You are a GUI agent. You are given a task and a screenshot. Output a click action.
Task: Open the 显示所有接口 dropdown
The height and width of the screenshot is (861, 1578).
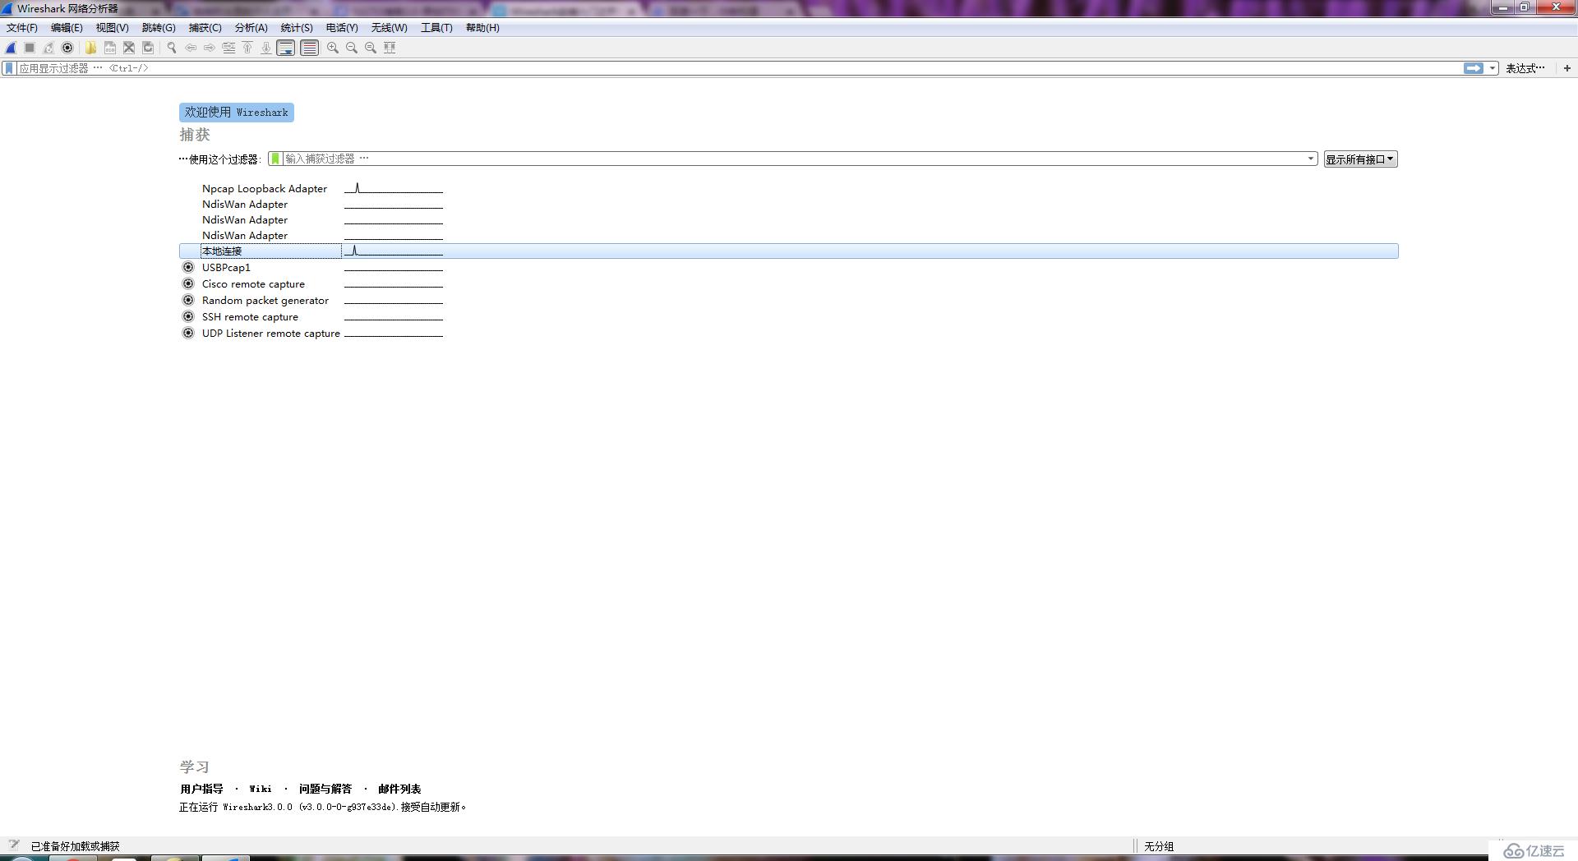click(x=1360, y=159)
